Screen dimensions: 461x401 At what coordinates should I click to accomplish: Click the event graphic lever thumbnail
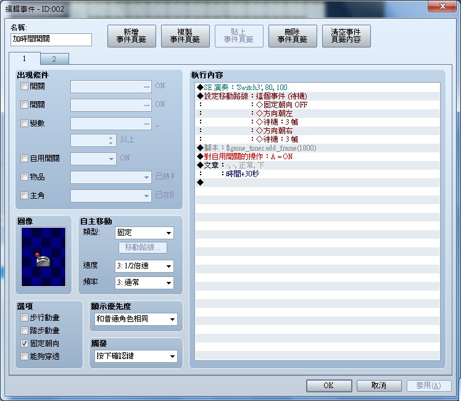[43, 257]
